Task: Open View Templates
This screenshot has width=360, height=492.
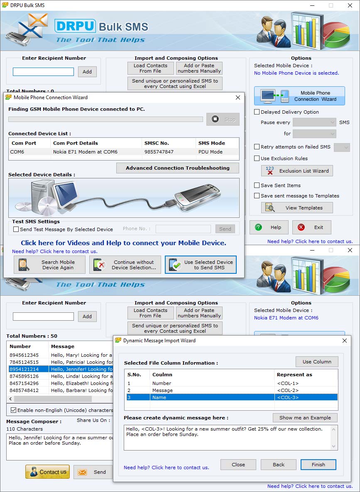Action: pyautogui.click(x=296, y=207)
